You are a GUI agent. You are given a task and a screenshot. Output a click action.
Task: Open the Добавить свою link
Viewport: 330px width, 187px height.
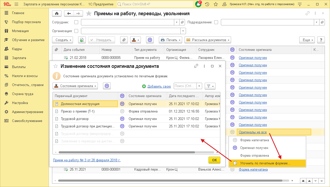[159, 86]
